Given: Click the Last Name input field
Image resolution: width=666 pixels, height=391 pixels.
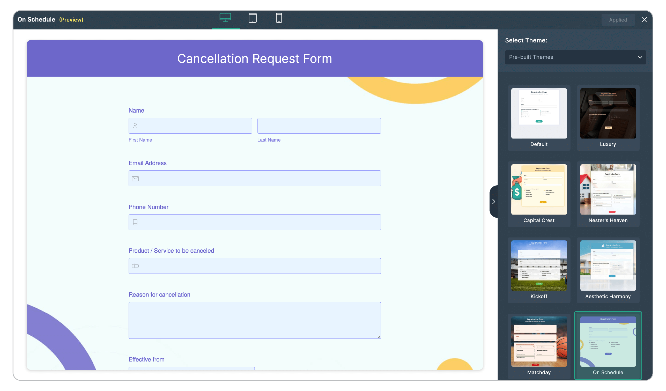Looking at the screenshot, I should (319, 126).
